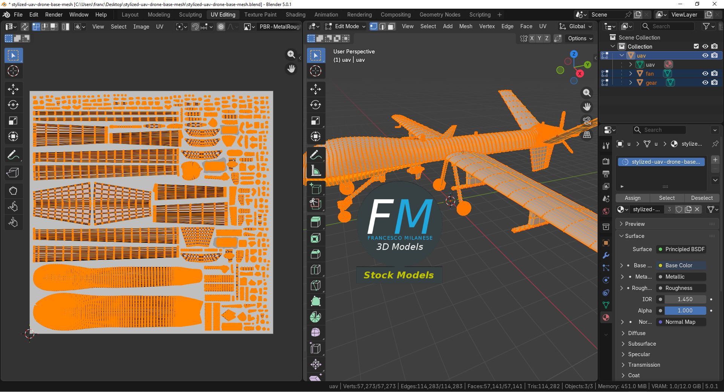Open the UV menu in UV editor
The height and width of the screenshot is (392, 724).
[160, 27]
